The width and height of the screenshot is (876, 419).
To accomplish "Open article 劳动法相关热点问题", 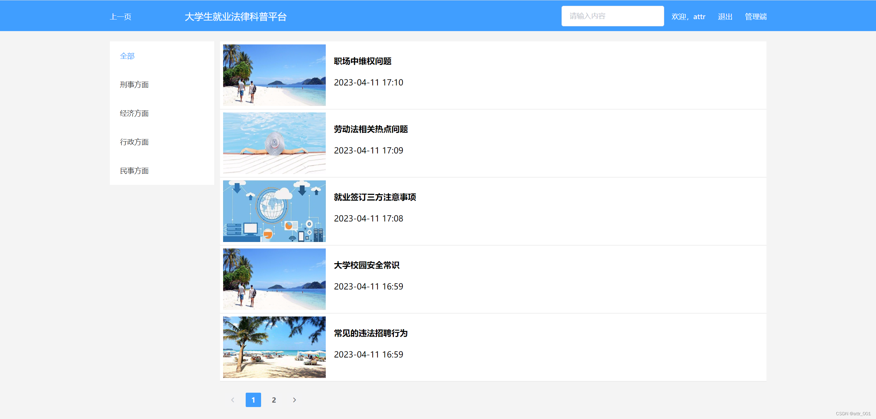I will [x=371, y=129].
